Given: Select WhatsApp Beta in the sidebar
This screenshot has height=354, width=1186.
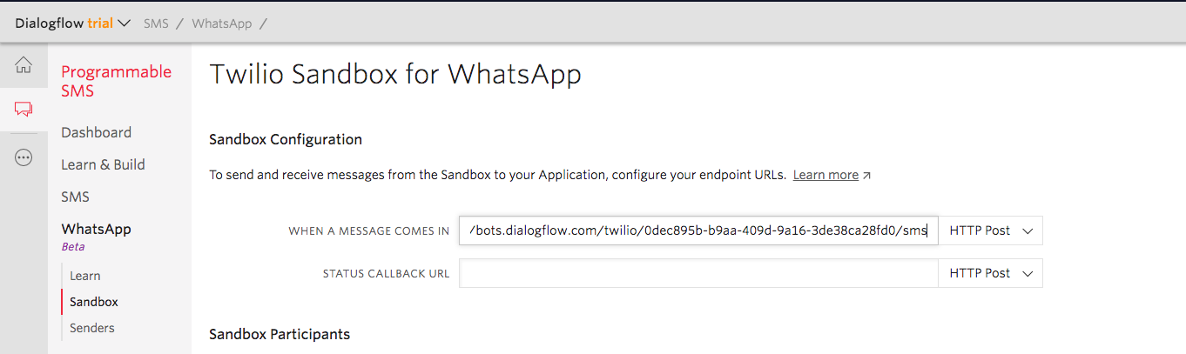Looking at the screenshot, I should click(x=96, y=236).
